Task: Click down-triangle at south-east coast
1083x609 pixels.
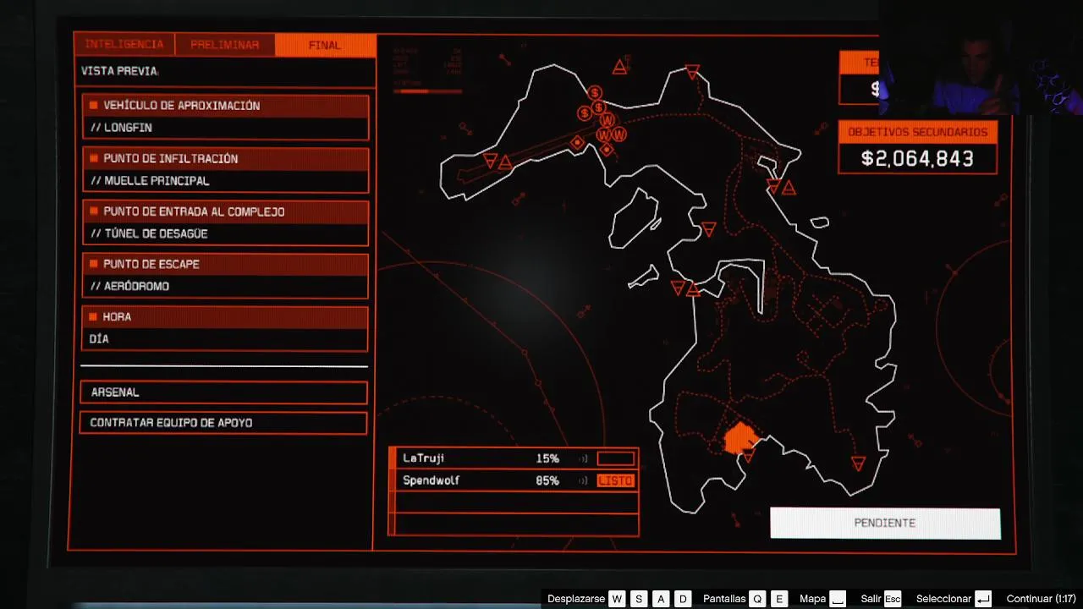Action: coord(858,464)
